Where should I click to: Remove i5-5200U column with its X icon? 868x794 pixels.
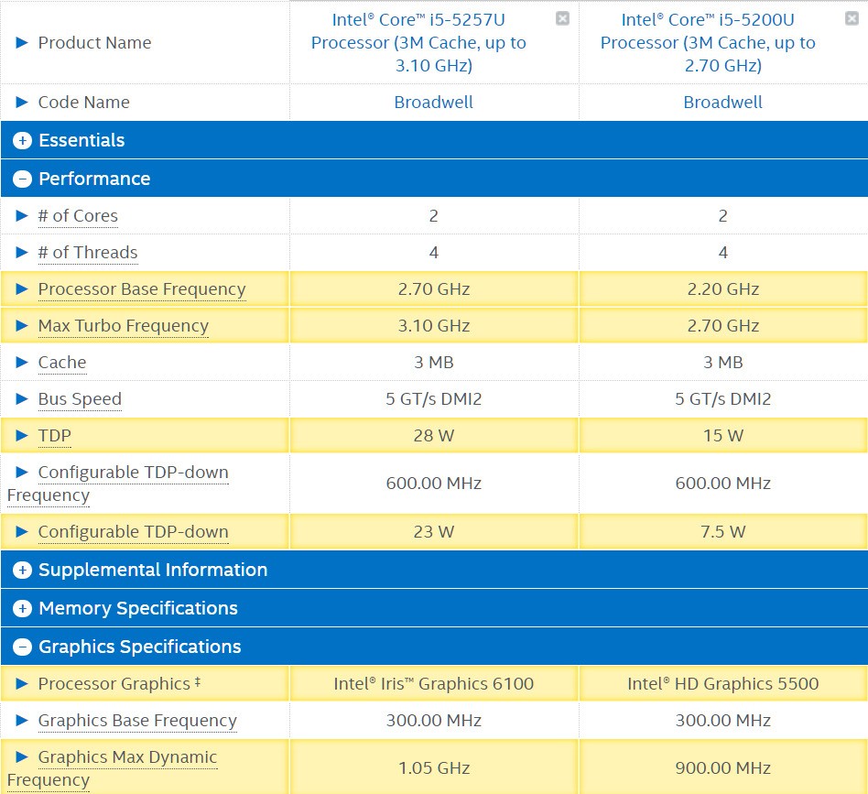(x=852, y=18)
